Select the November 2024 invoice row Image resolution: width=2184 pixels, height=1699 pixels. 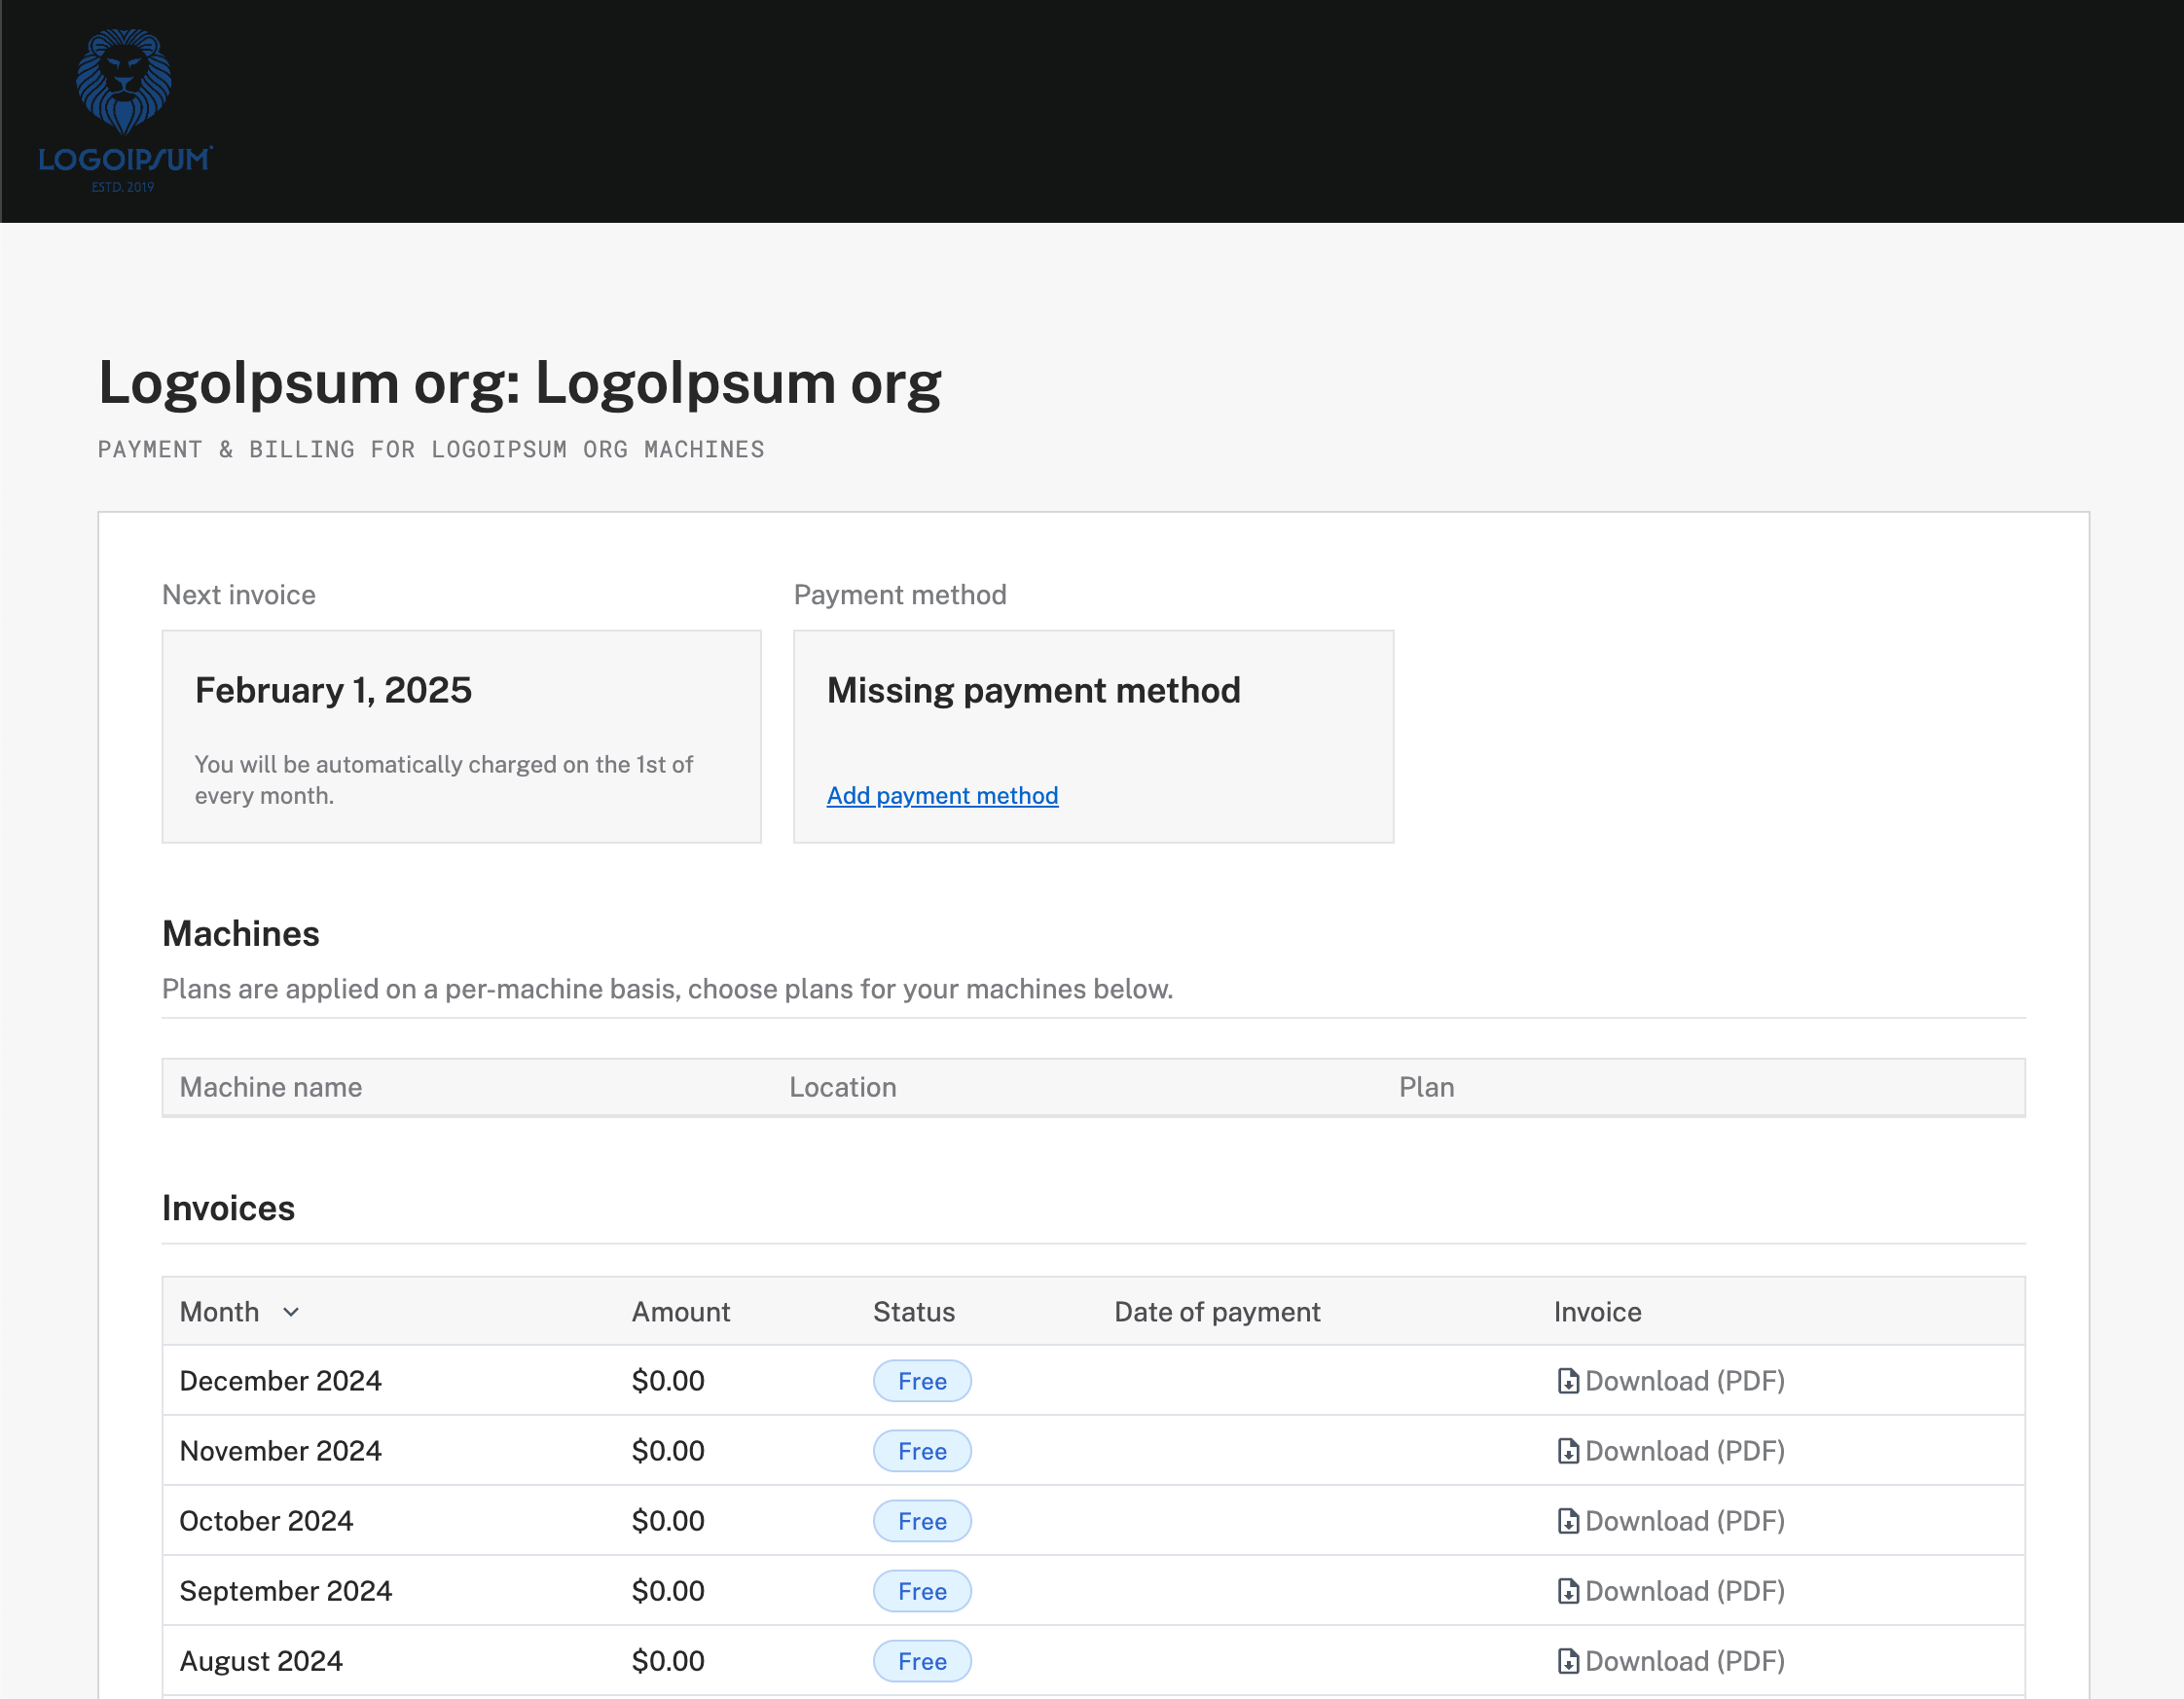tap(700, 1451)
